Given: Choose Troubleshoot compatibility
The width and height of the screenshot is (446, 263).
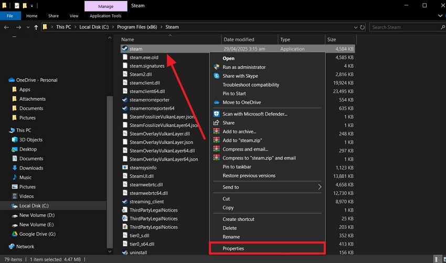Looking at the screenshot, I should pos(251,85).
